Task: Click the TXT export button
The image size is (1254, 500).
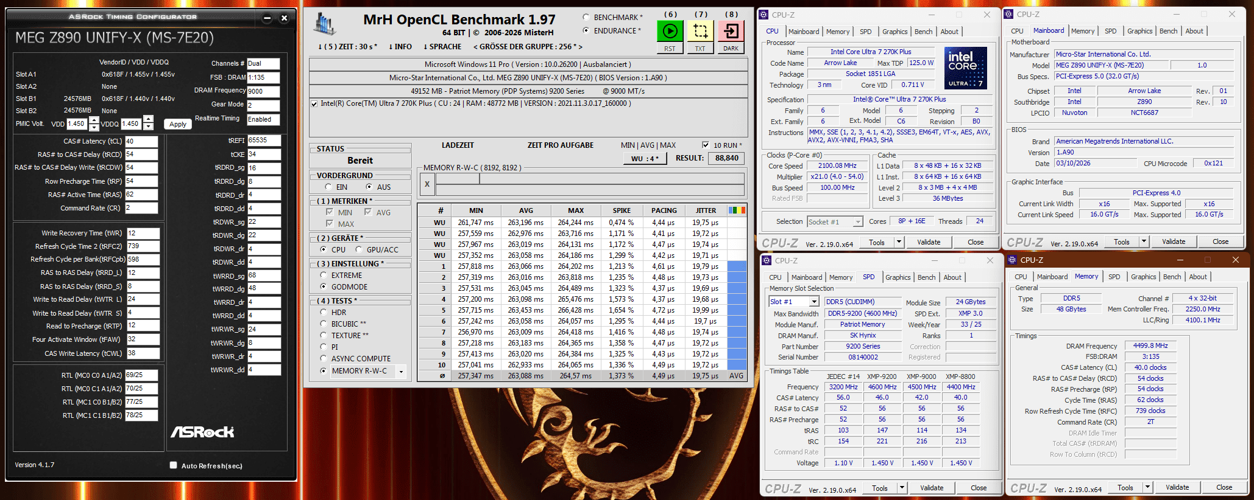Action: (700, 49)
